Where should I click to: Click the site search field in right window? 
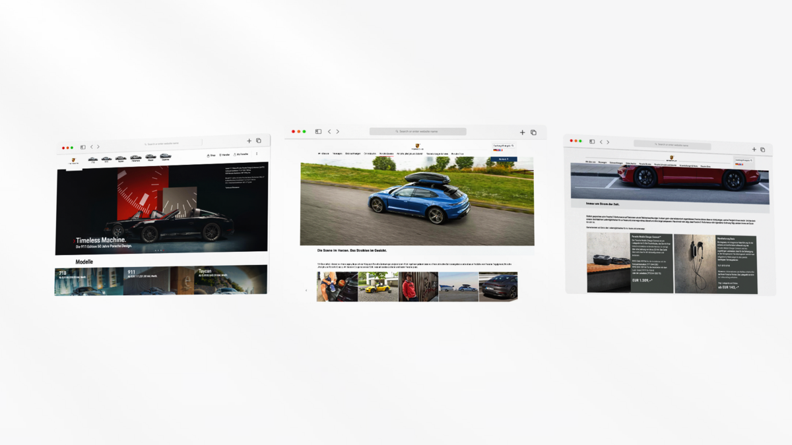[743, 160]
